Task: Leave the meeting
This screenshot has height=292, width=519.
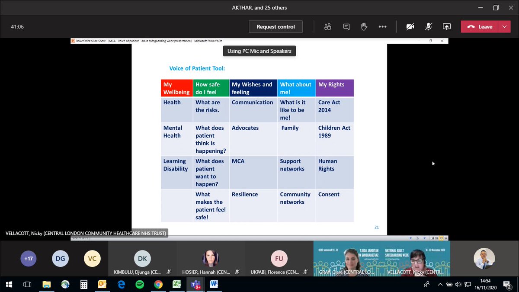Action: click(x=480, y=27)
